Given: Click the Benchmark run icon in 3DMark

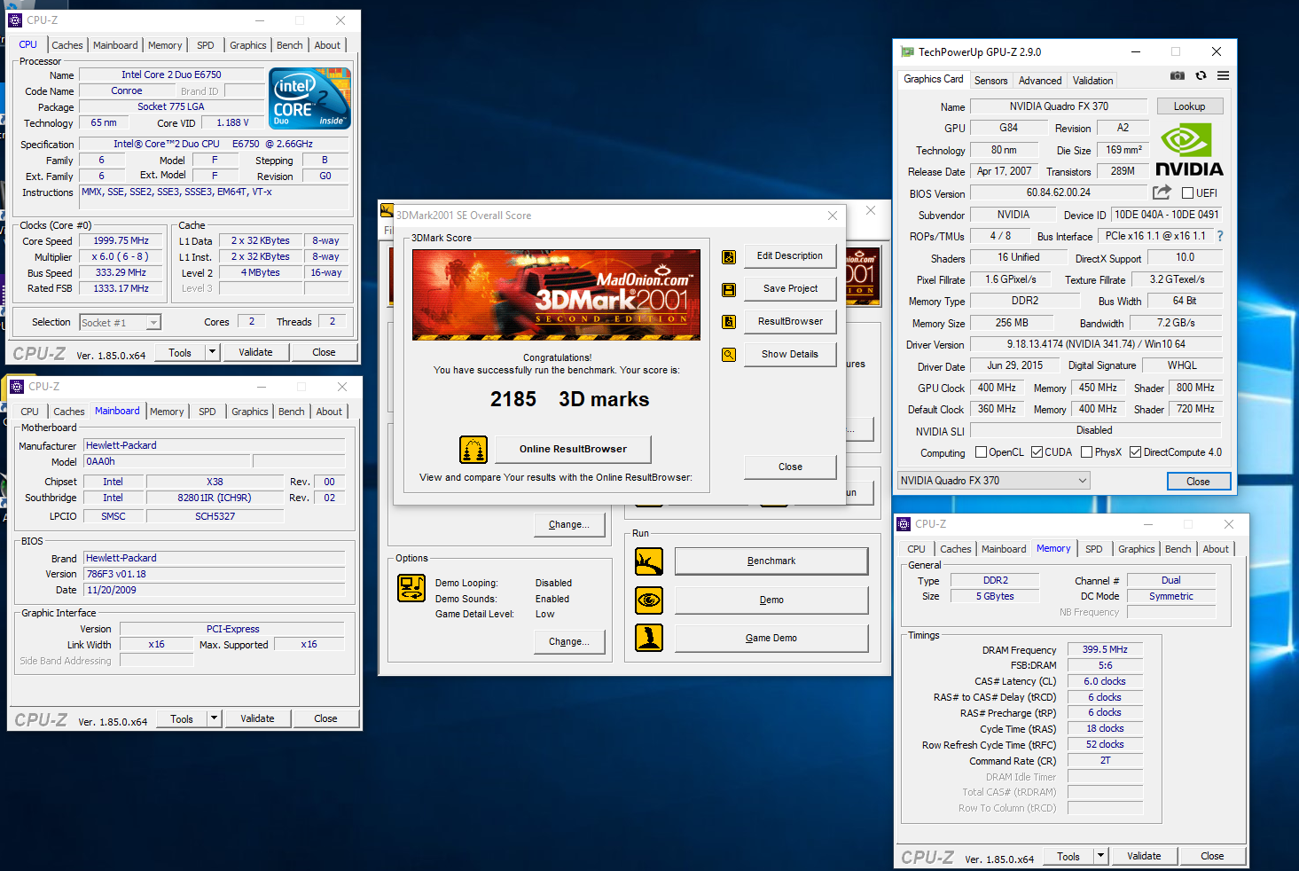Looking at the screenshot, I should pyautogui.click(x=649, y=561).
